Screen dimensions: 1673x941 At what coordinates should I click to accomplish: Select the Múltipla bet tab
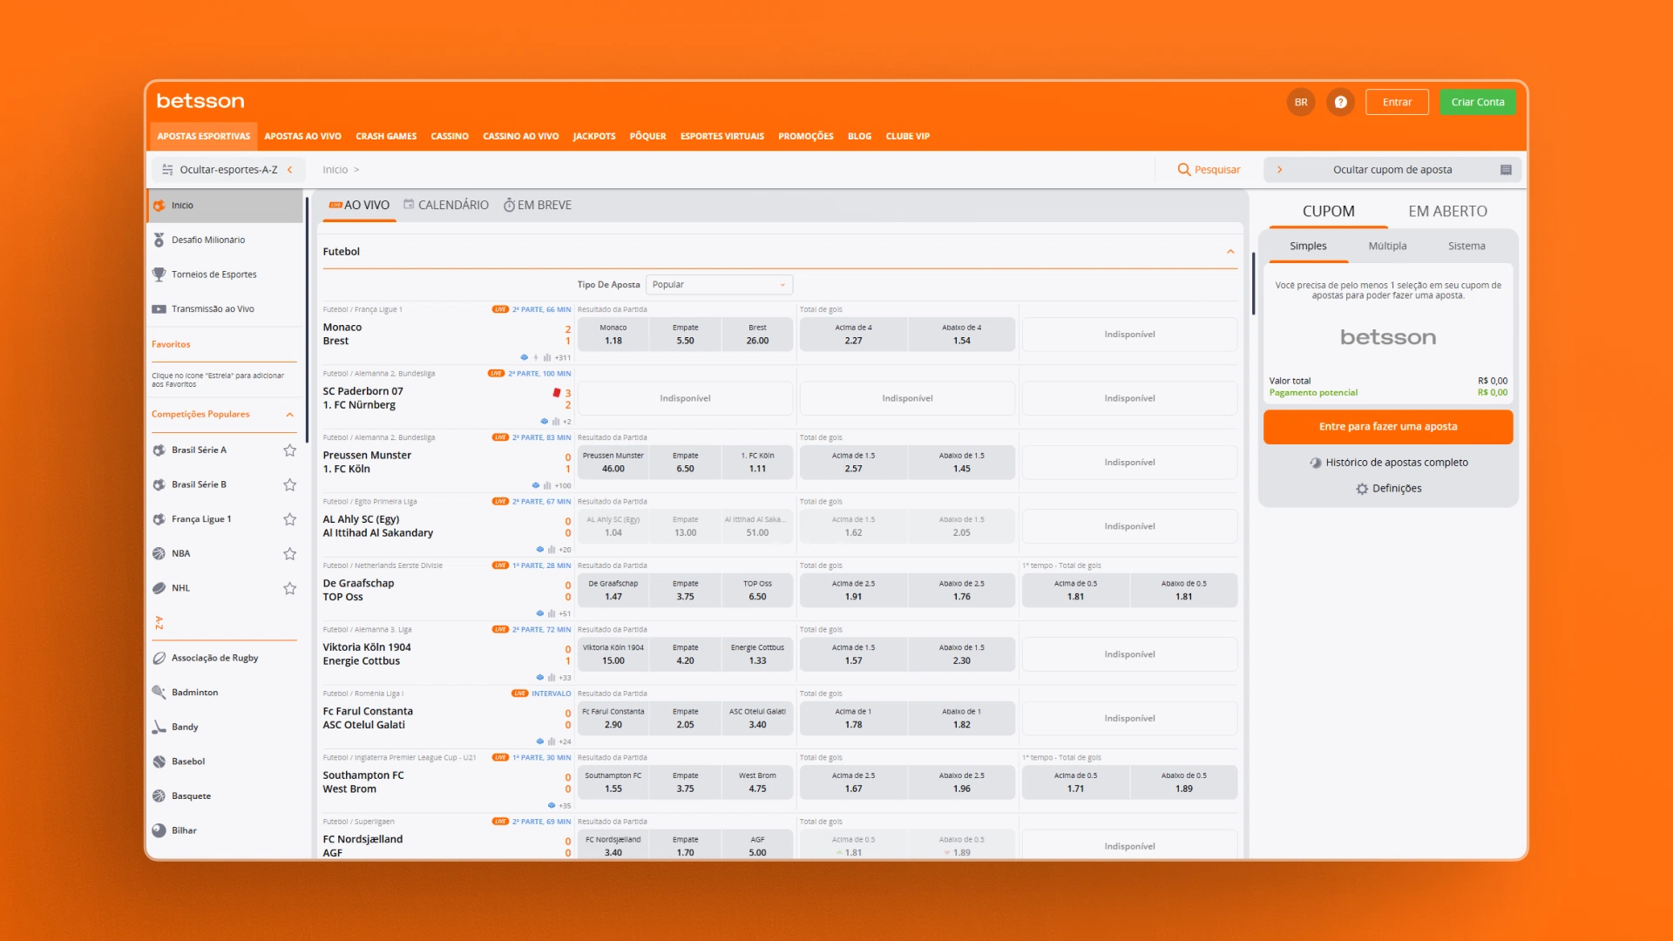tap(1387, 247)
